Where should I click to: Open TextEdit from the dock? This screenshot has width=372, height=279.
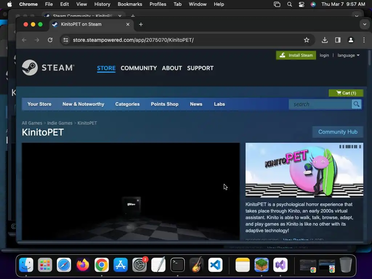[x=158, y=265]
